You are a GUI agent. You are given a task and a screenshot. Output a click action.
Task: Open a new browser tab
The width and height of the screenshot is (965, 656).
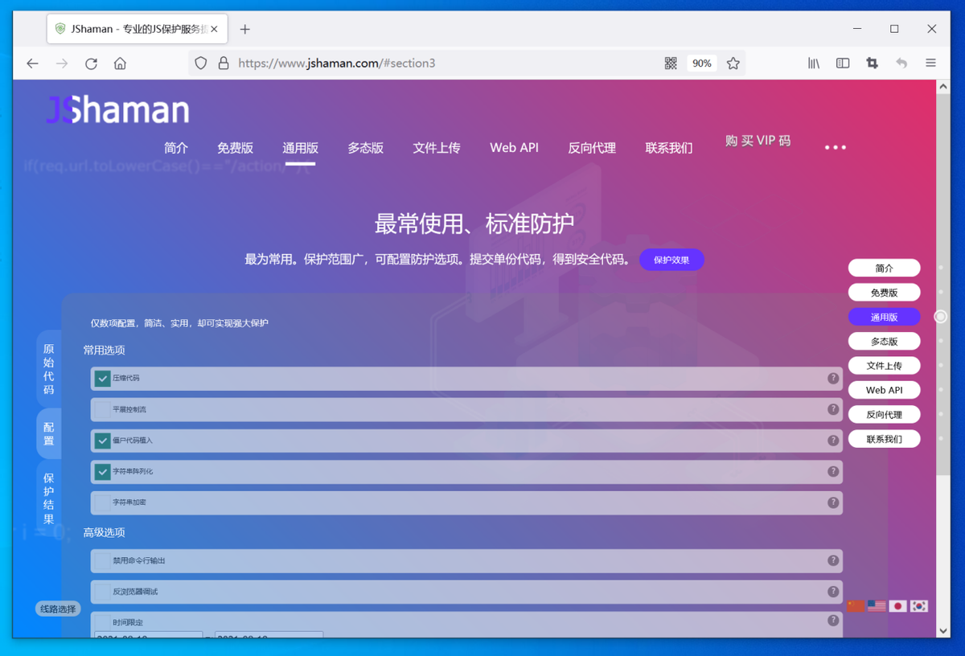245,29
